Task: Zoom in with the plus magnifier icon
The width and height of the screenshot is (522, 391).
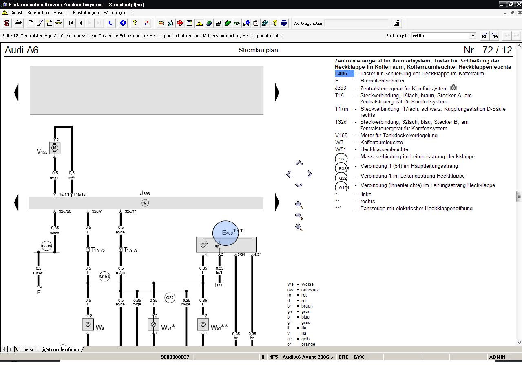Action: [x=299, y=216]
